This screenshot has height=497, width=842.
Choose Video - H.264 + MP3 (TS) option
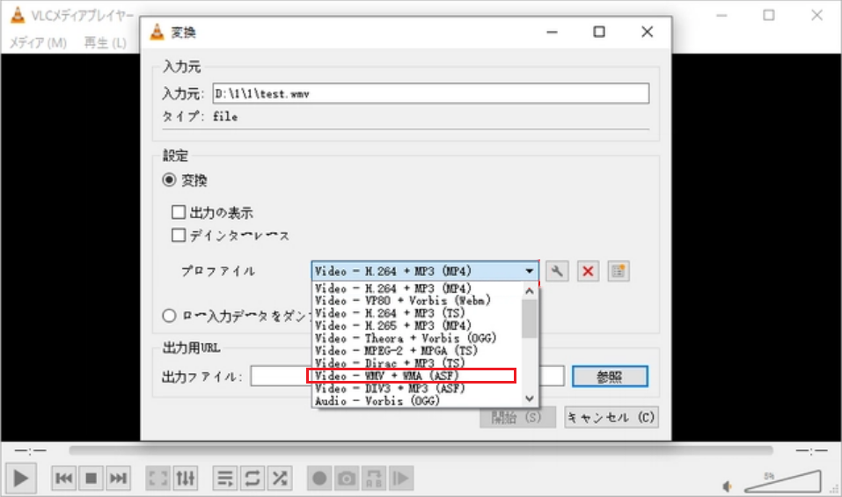416,313
